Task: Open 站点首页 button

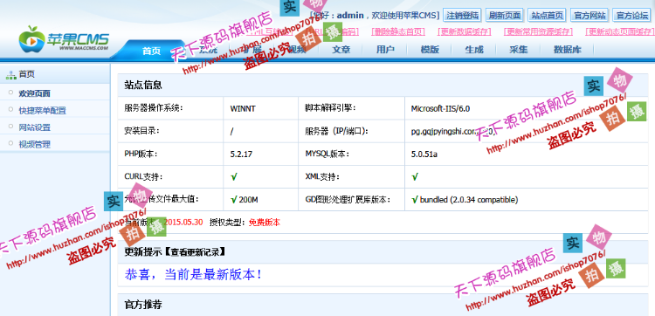Action: [x=547, y=16]
